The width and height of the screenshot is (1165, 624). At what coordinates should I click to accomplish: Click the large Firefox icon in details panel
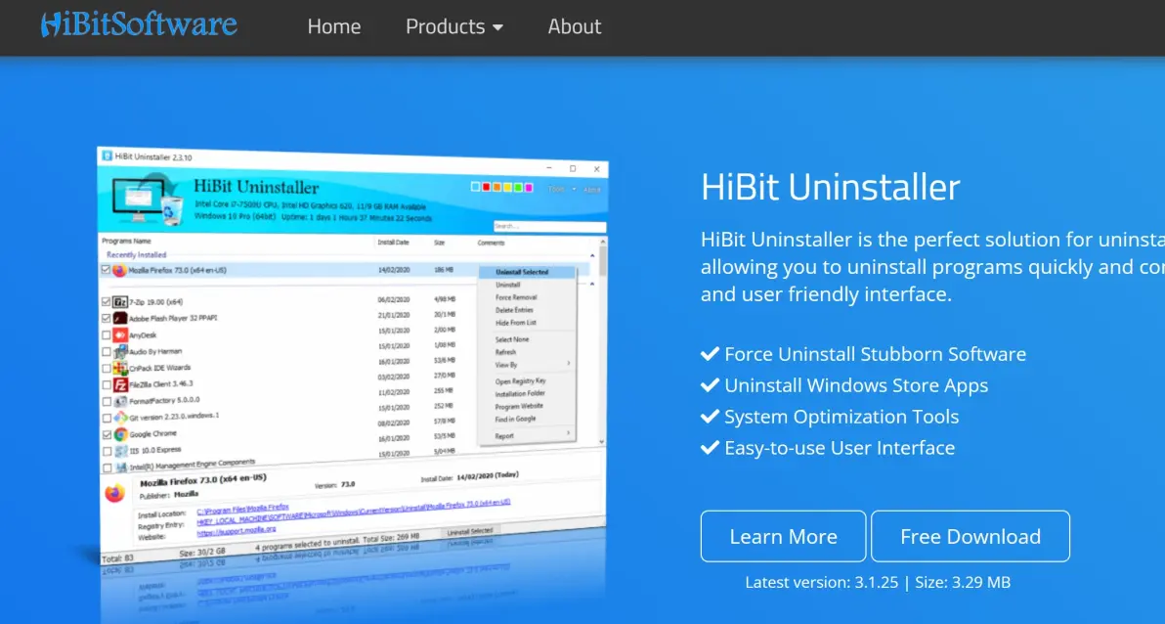tap(114, 492)
